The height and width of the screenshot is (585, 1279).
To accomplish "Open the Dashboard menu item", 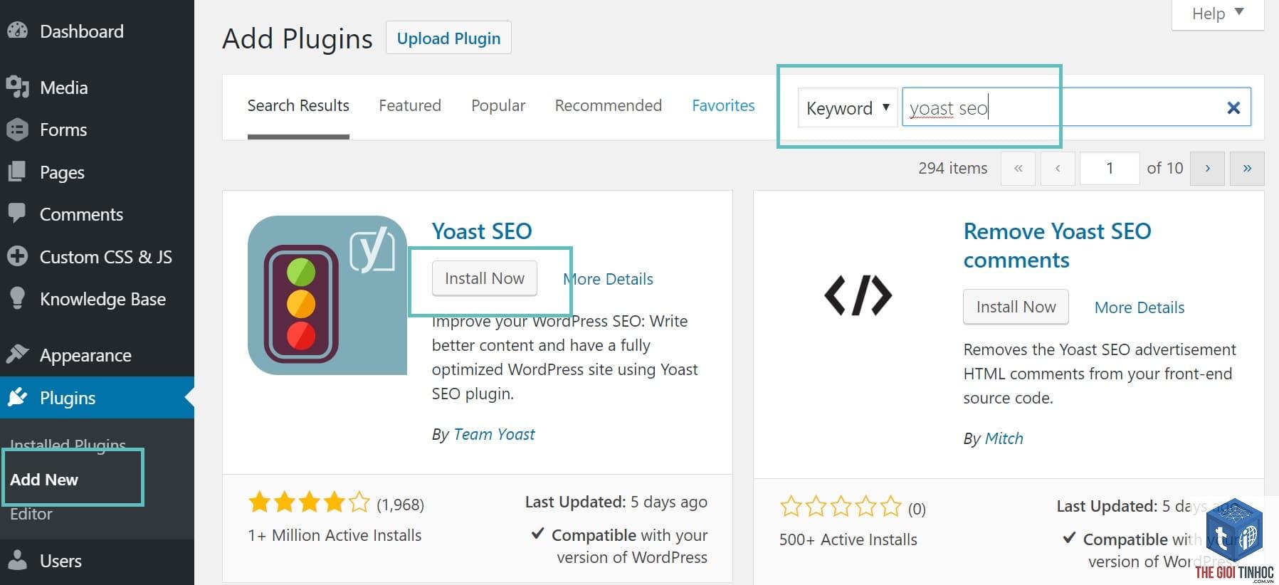I will 97,31.
